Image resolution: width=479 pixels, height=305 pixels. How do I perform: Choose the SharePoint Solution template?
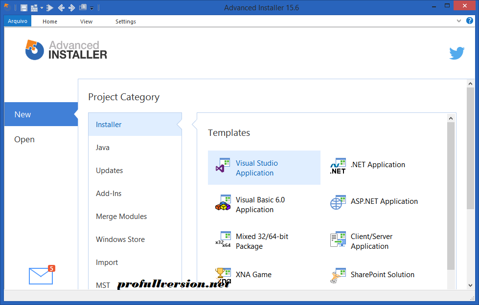(x=382, y=274)
